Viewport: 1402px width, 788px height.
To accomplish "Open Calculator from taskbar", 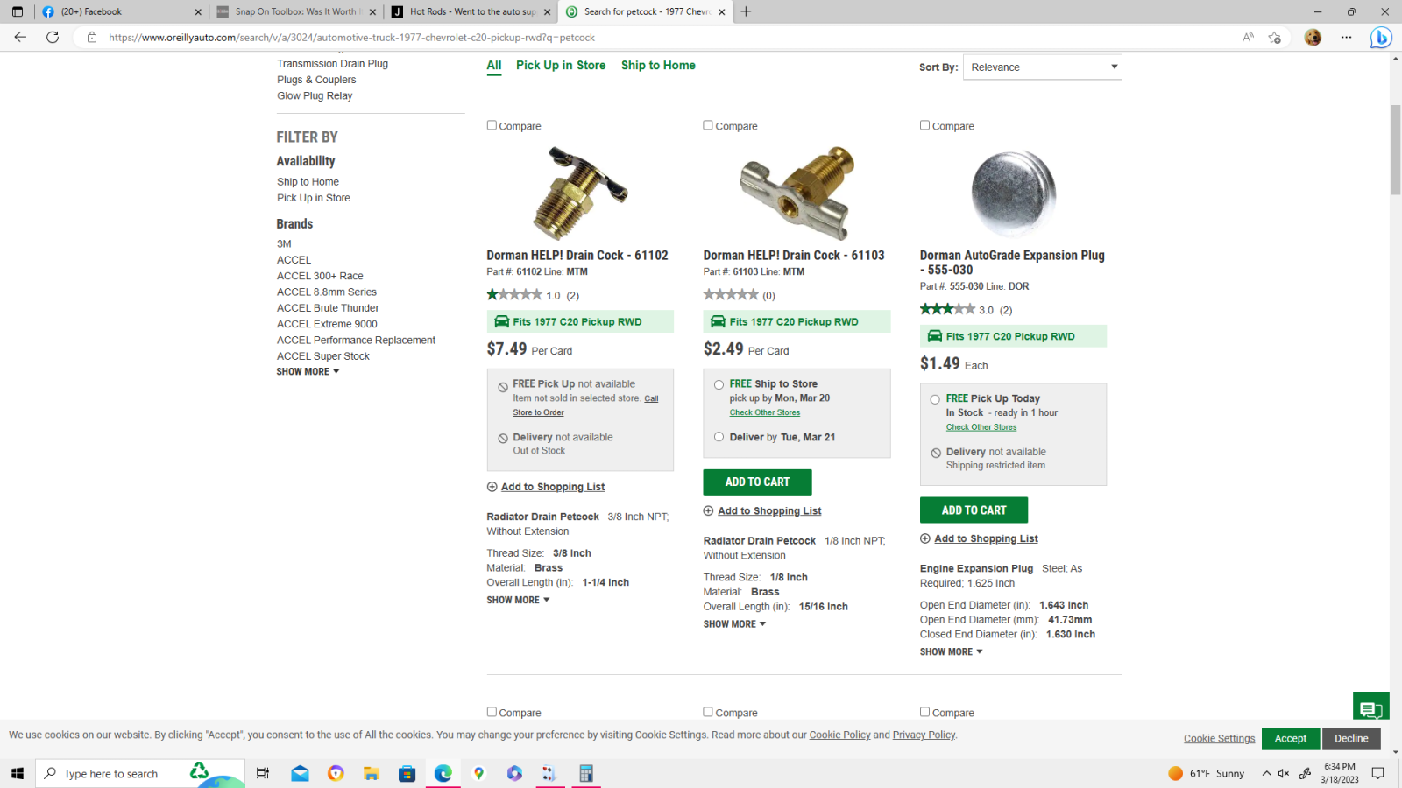I will point(586,773).
